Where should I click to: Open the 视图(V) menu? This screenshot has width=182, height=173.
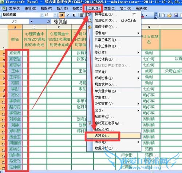pos(46,8)
